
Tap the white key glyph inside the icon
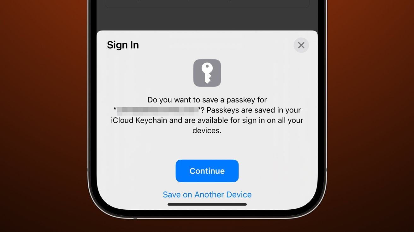tap(207, 73)
